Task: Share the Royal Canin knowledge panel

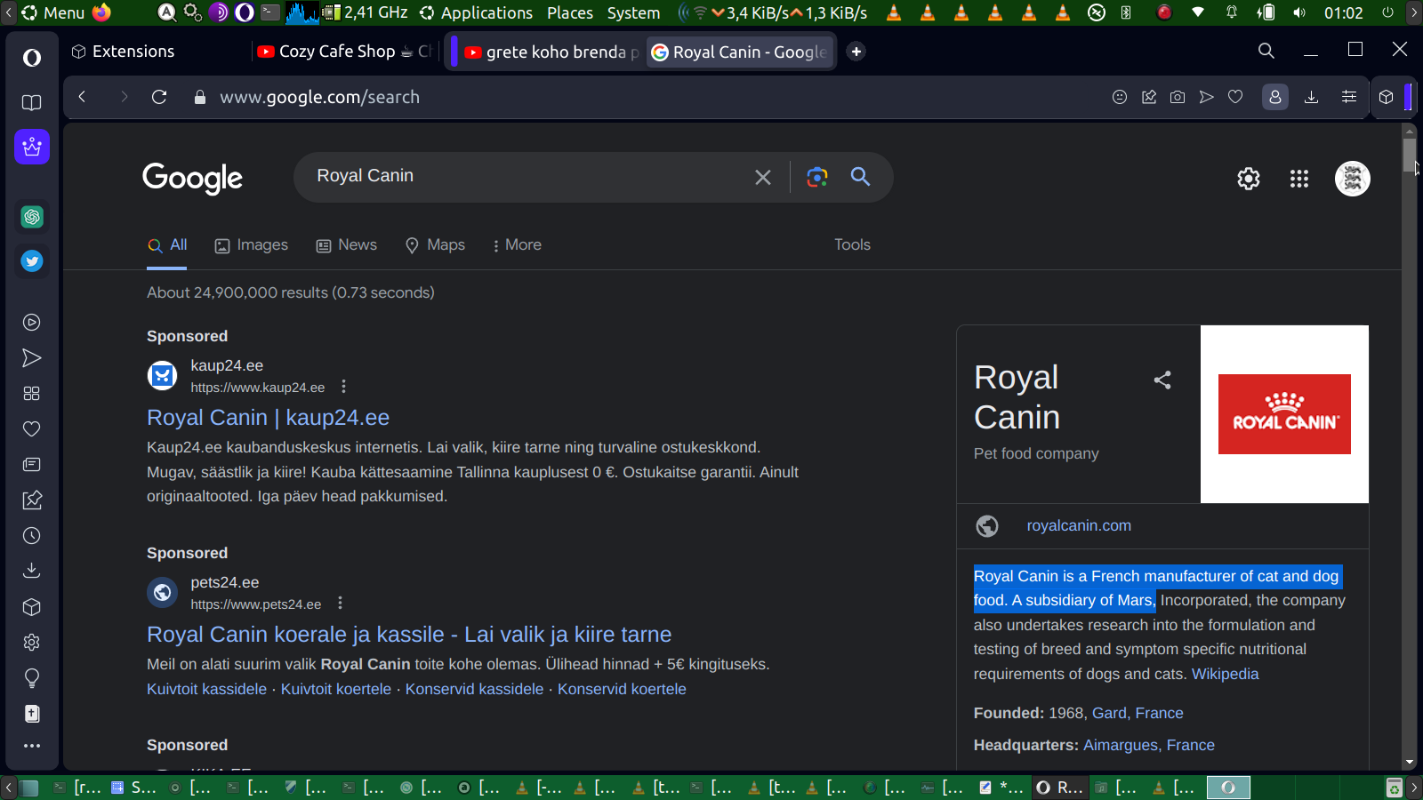Action: pos(1162,380)
